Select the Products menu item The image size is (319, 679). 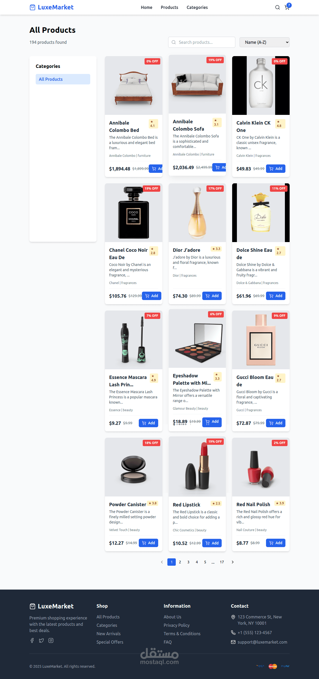(x=169, y=7)
